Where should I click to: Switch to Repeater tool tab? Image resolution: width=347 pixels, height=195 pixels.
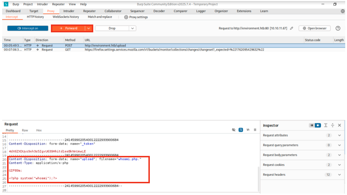point(89,11)
